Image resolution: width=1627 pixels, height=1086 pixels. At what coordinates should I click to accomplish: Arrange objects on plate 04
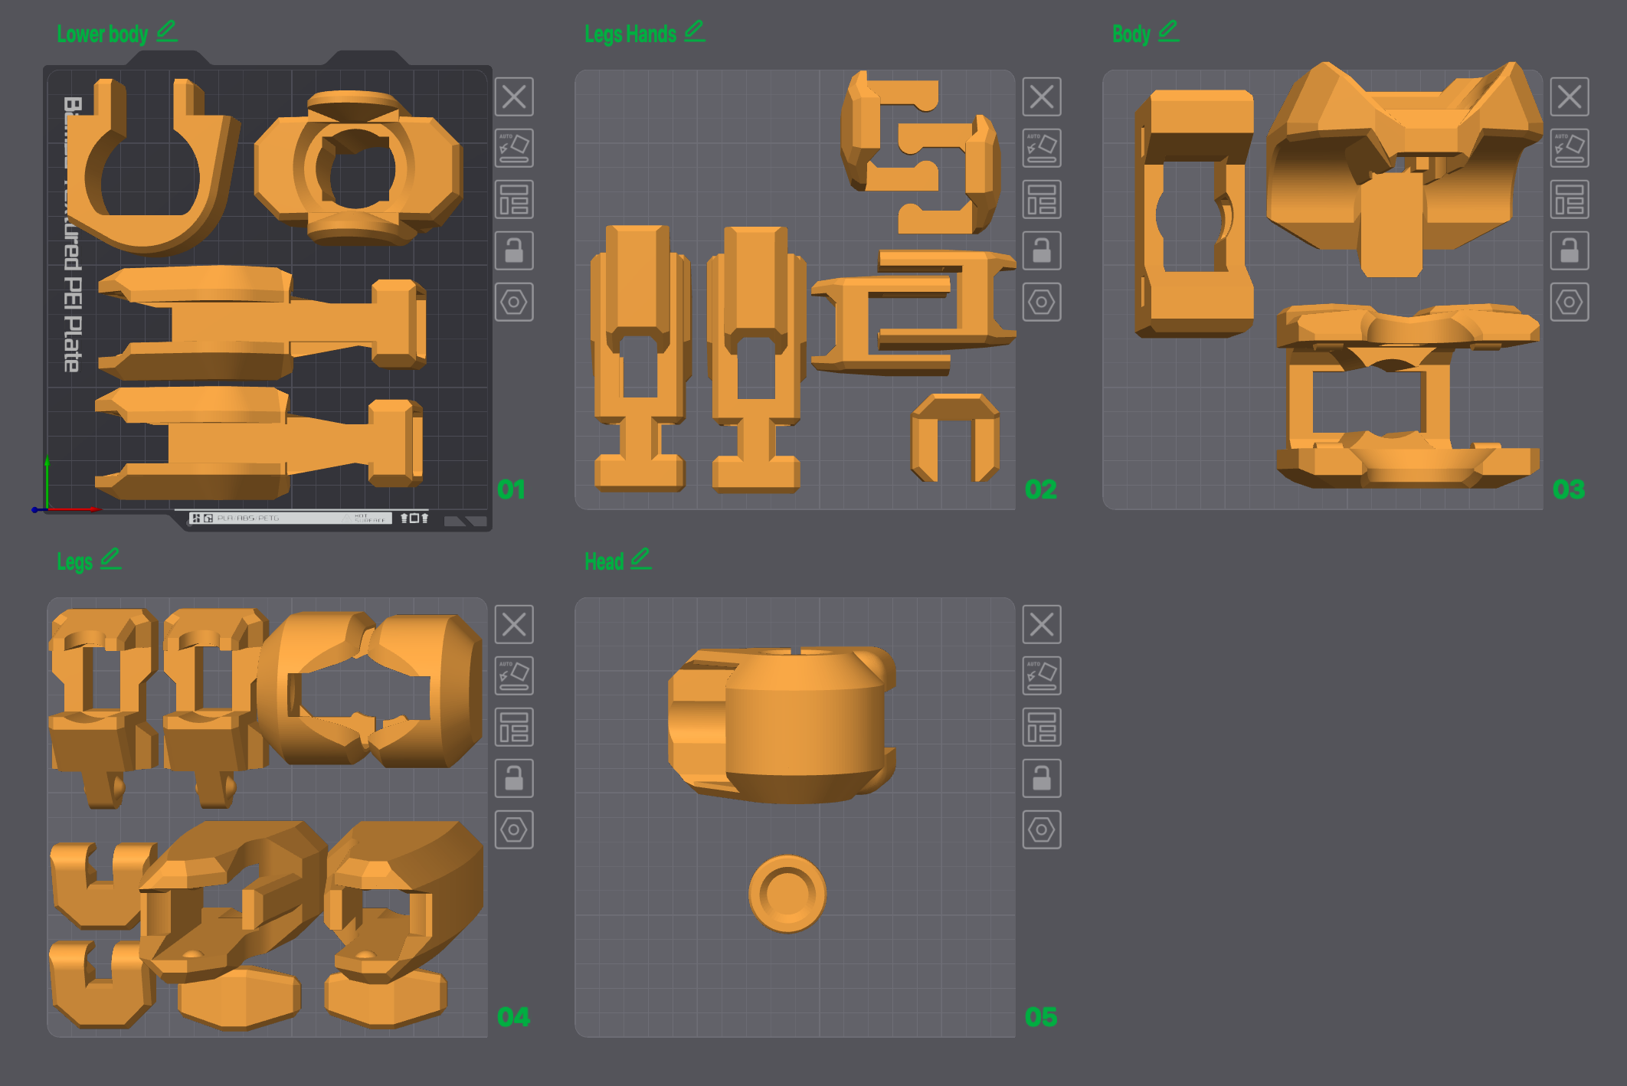(x=514, y=728)
